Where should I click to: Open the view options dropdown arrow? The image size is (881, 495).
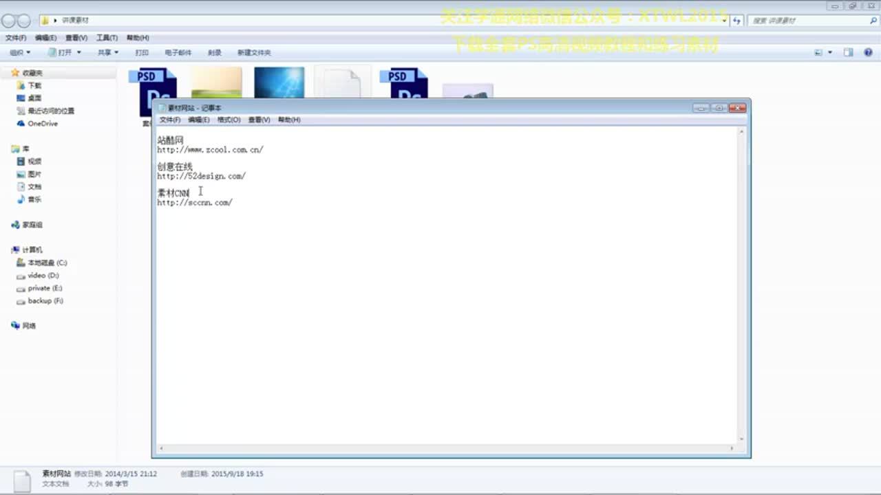[x=830, y=52]
